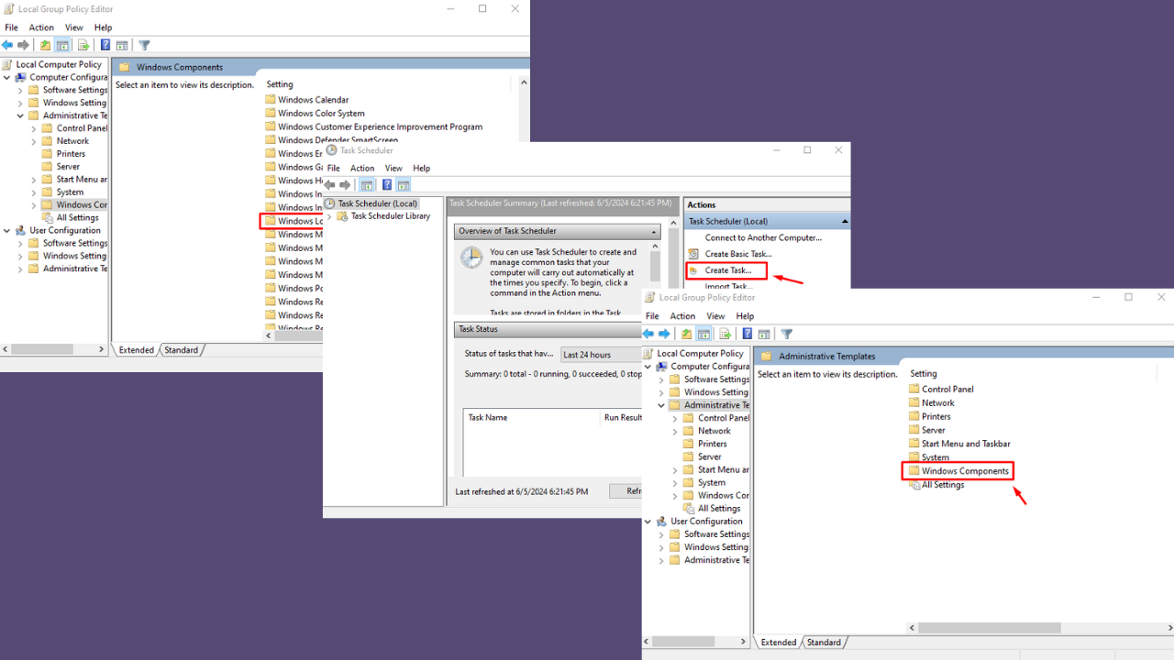This screenshot has width=1174, height=660.
Task: Select Windows Components folder in Administrative Templates list
Action: click(965, 471)
